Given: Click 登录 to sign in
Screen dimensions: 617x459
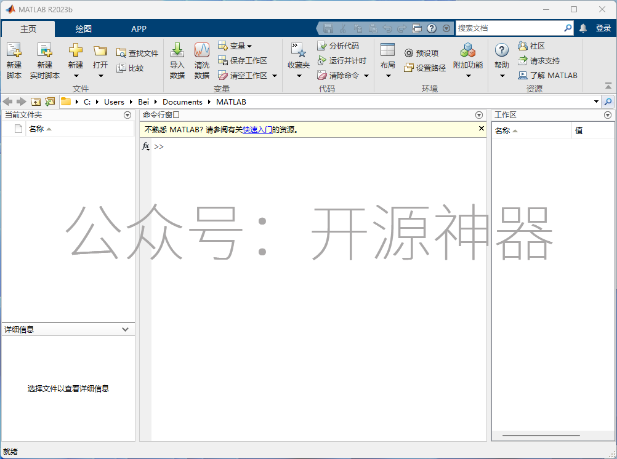Looking at the screenshot, I should pos(603,28).
